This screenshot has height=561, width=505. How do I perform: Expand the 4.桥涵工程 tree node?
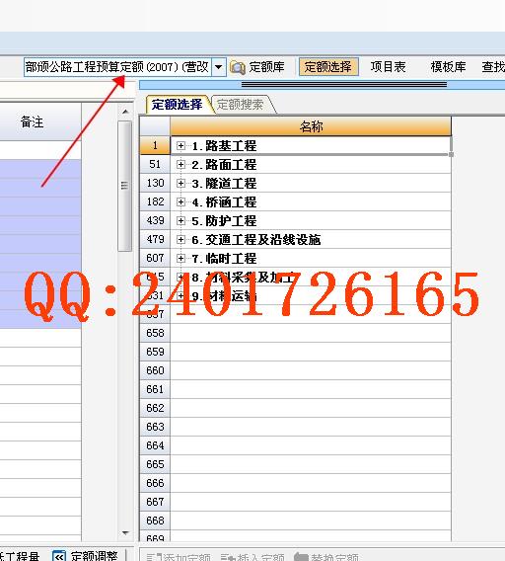[x=180, y=201]
